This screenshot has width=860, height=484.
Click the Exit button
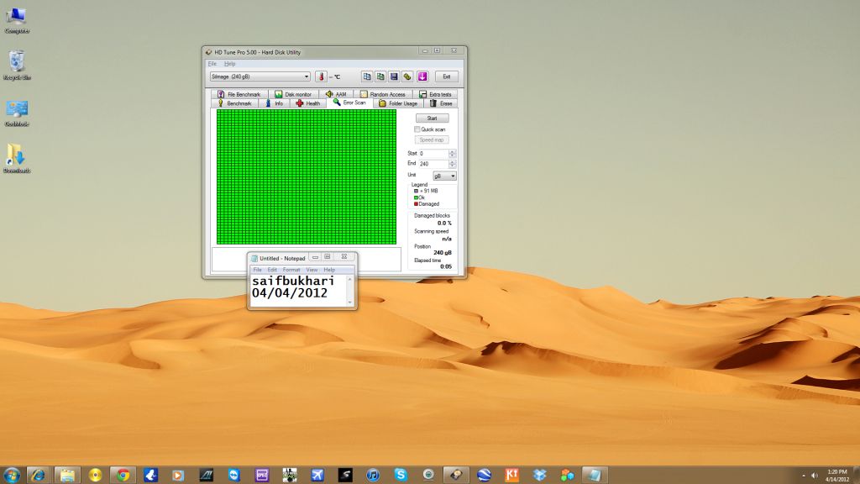pyautogui.click(x=447, y=76)
